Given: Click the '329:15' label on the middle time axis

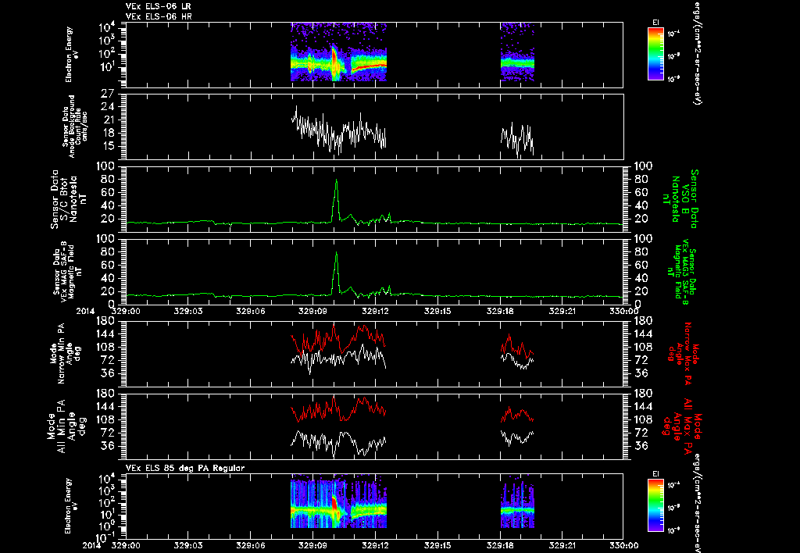Looking at the screenshot, I should point(437,311).
